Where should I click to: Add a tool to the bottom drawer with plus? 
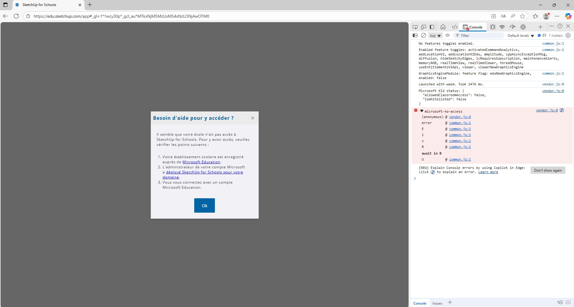click(x=450, y=303)
